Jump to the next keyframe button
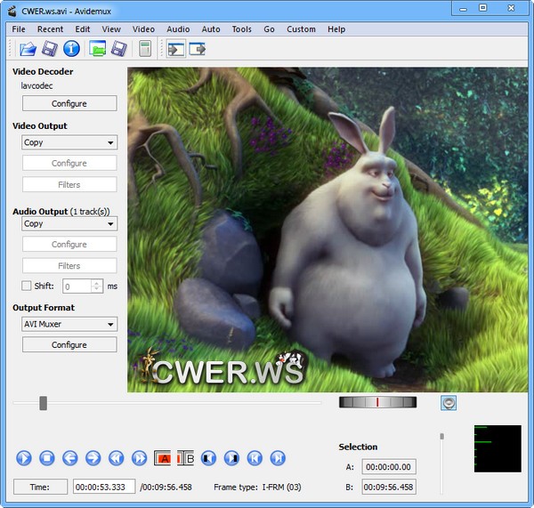 [x=139, y=458]
